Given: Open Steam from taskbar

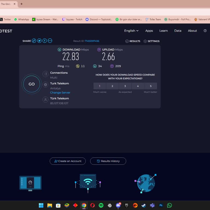Looking at the screenshot, I should tap(144, 205).
